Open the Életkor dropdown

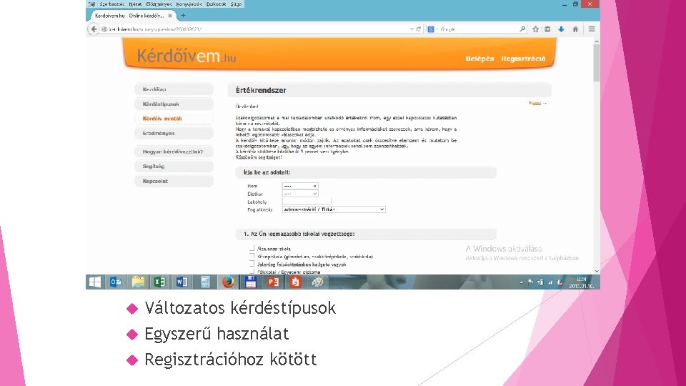(300, 194)
